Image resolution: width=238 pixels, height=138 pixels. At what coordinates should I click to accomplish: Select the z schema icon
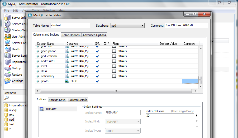(6, 129)
